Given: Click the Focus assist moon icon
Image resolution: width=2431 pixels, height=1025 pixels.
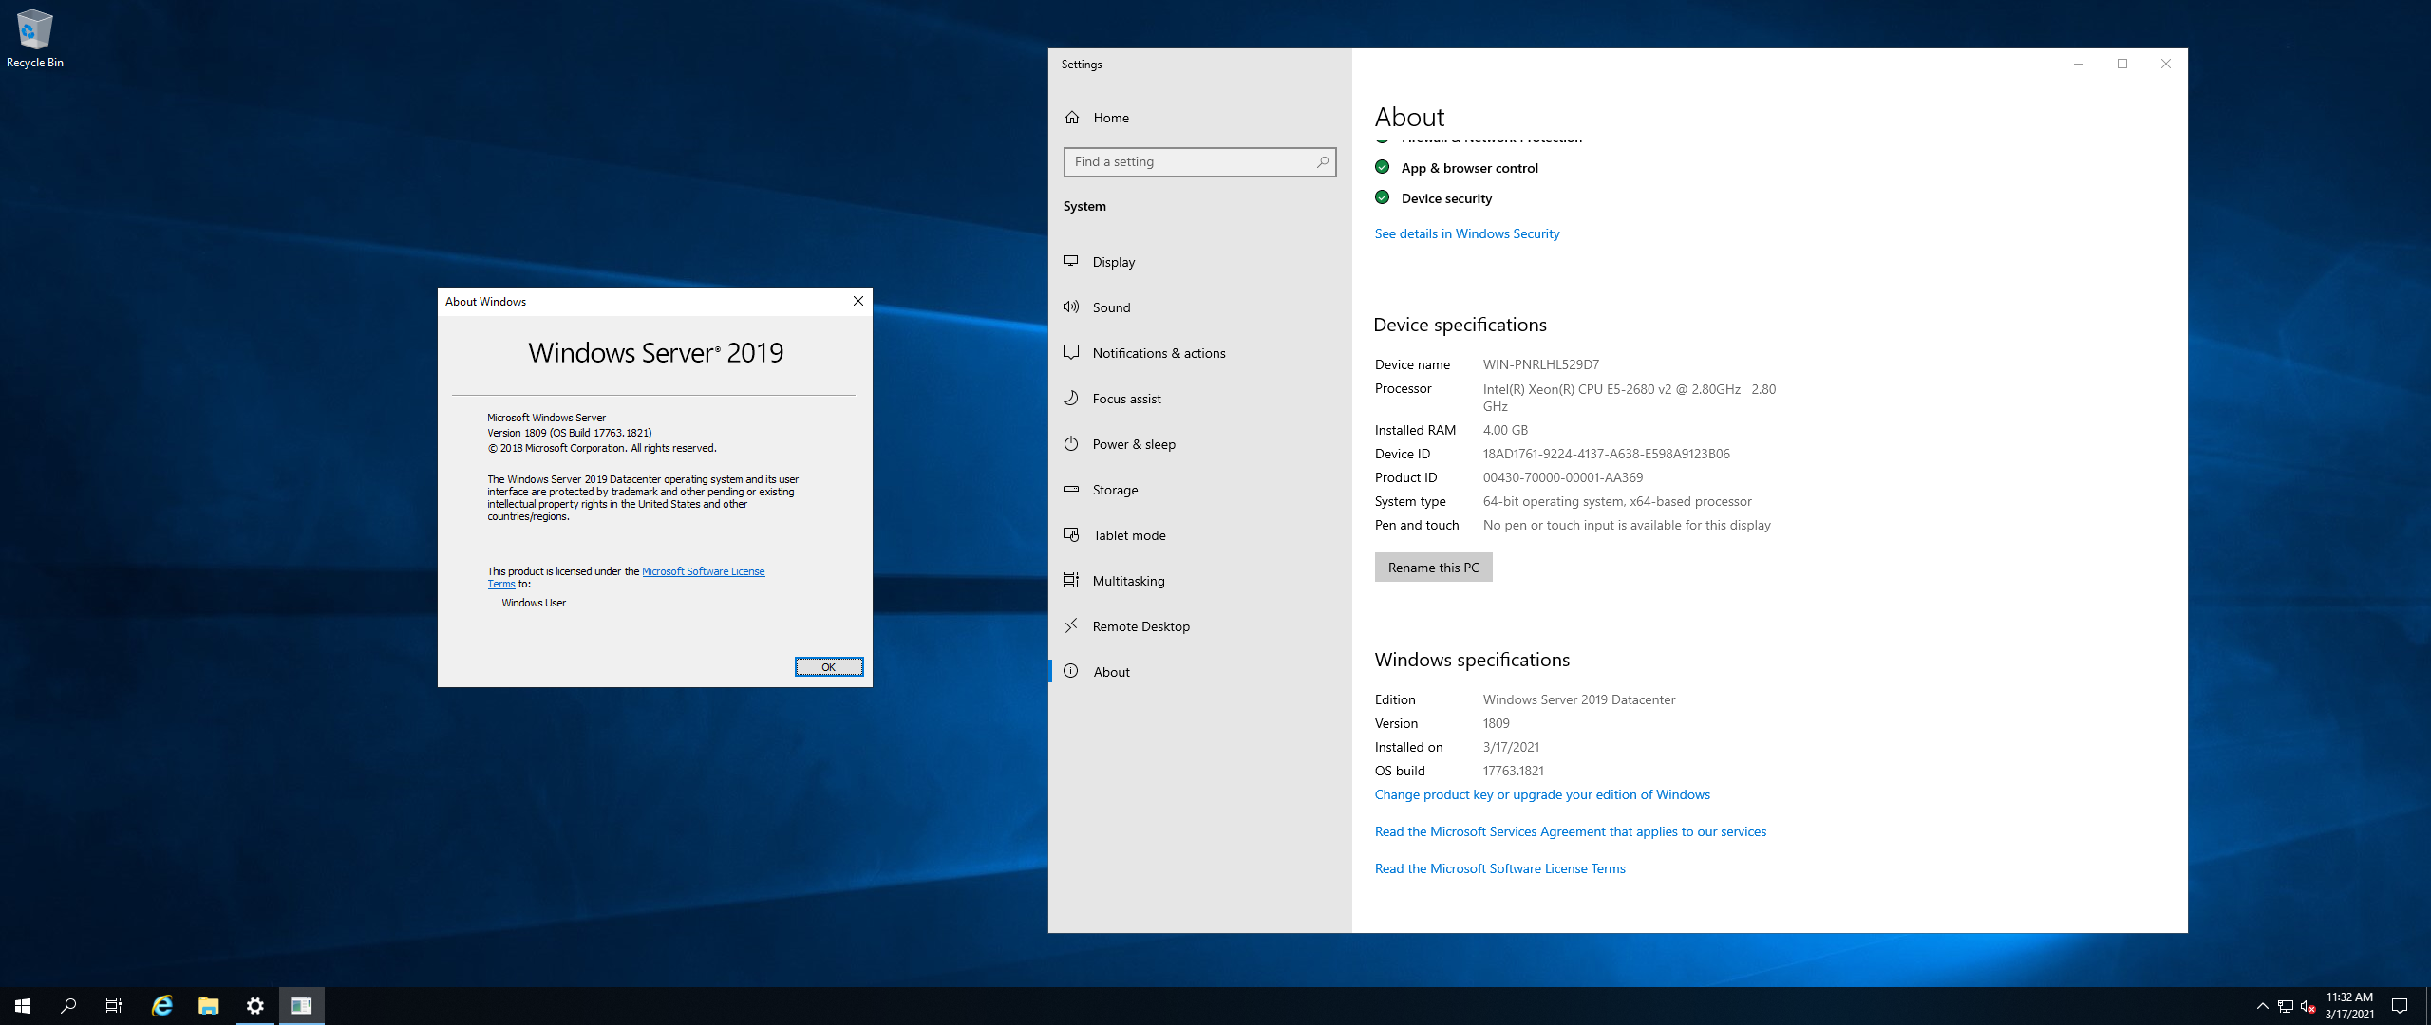Looking at the screenshot, I should pos(1071,398).
